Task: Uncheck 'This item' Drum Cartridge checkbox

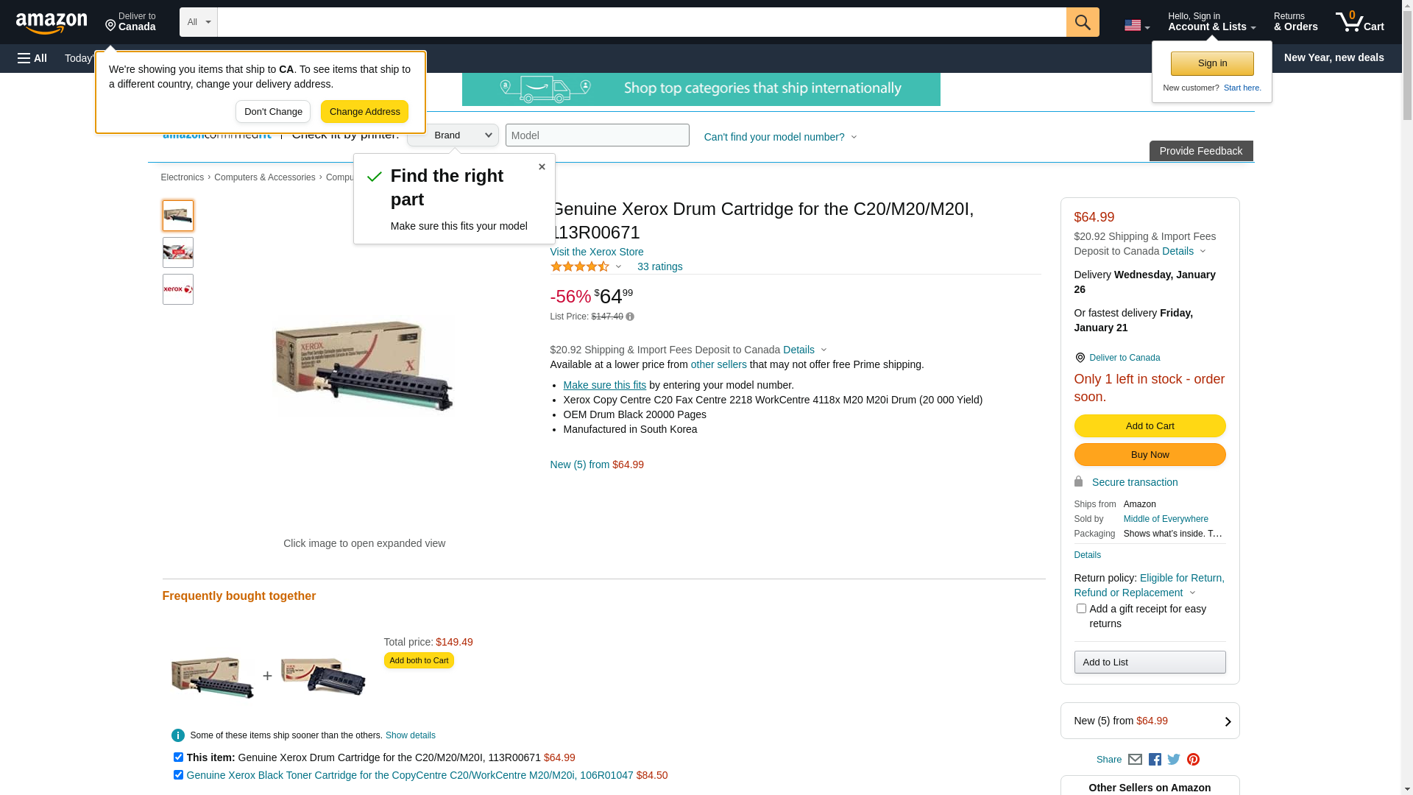Action: click(178, 757)
